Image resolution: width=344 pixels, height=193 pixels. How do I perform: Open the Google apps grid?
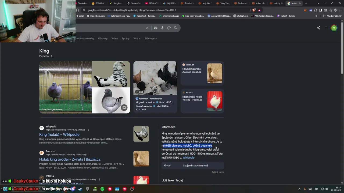326,28
